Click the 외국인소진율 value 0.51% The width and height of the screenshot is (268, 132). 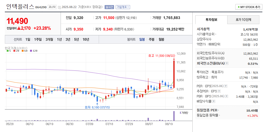coord(253,64)
